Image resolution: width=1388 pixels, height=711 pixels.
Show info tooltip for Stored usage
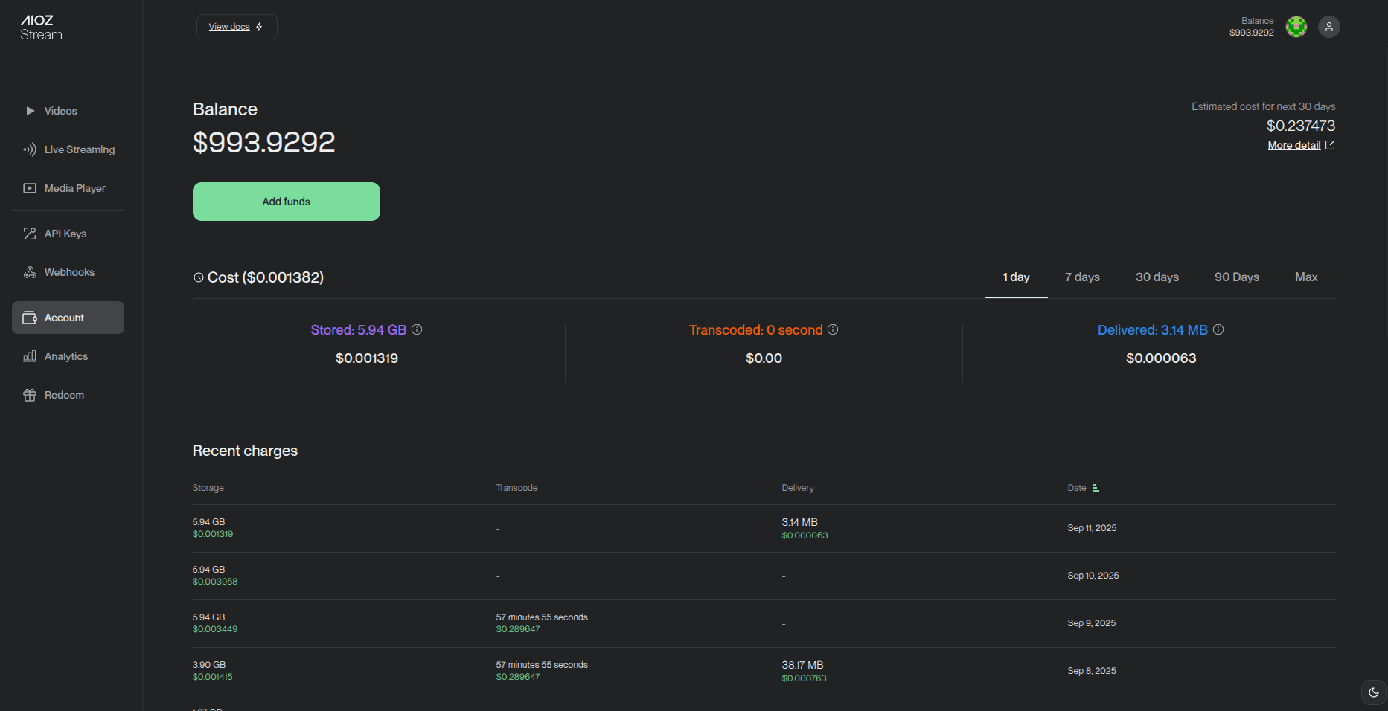tap(417, 329)
